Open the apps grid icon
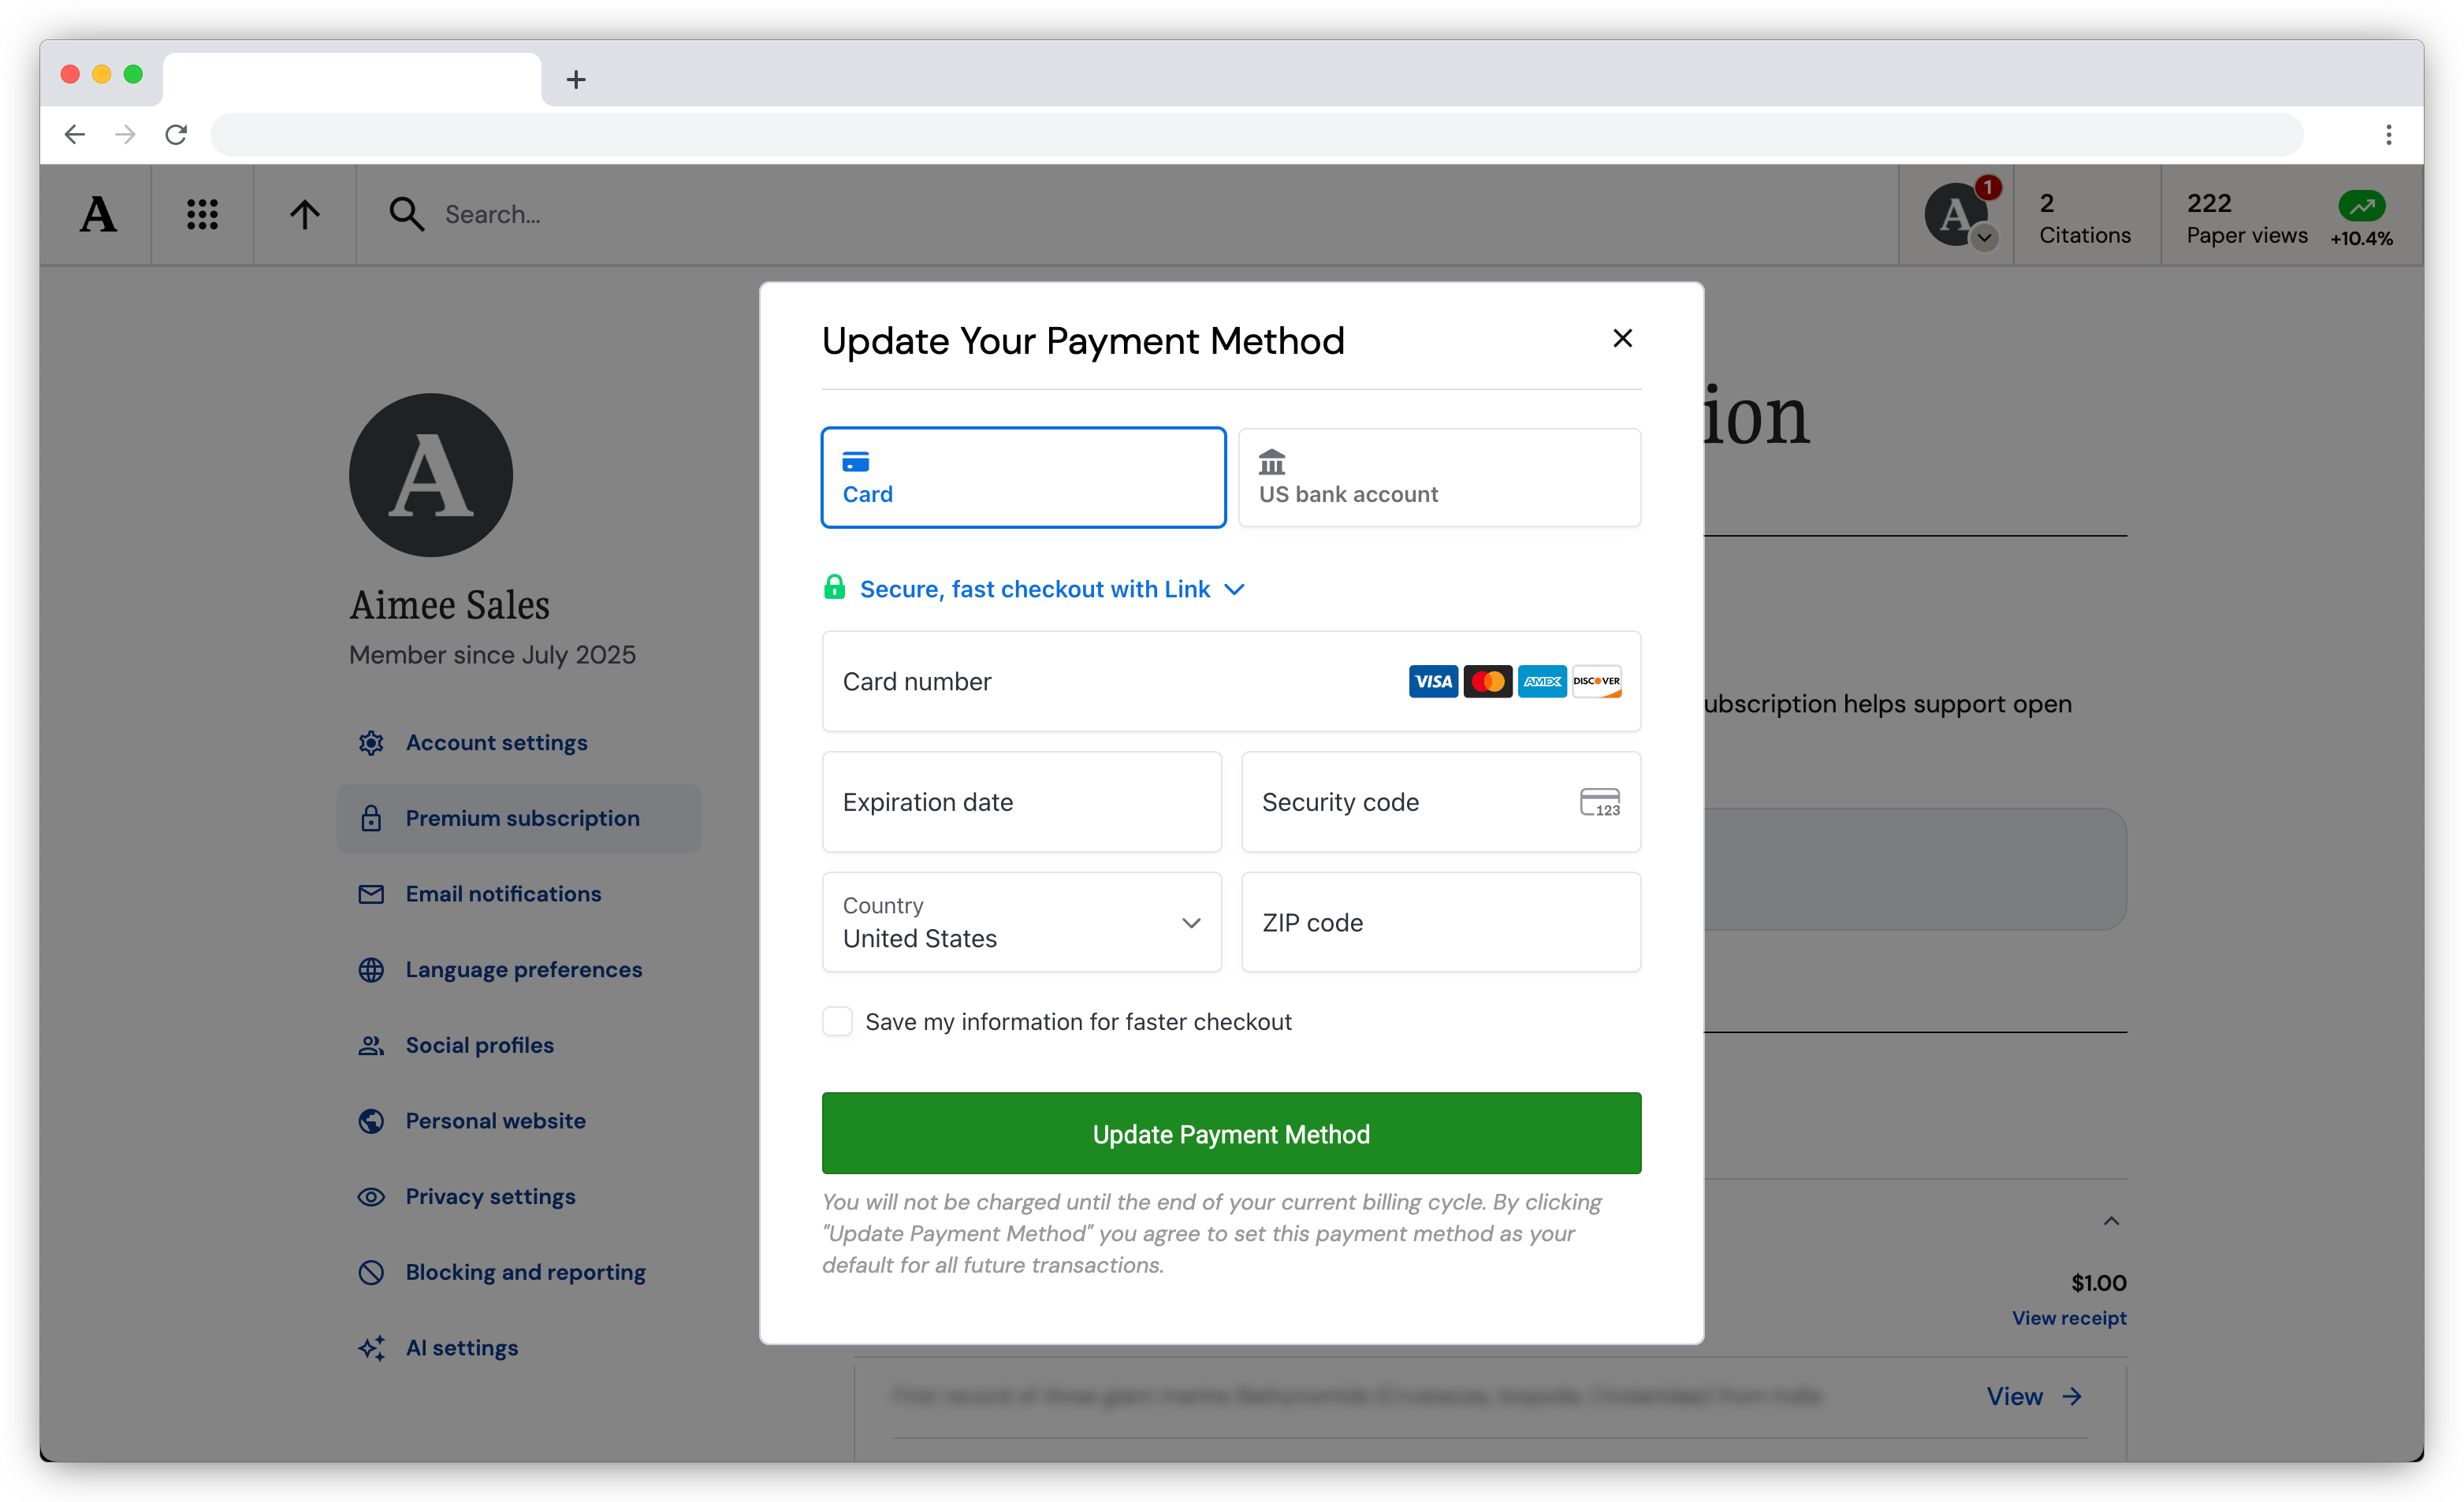This screenshot has height=1502, width=2464. [x=202, y=214]
